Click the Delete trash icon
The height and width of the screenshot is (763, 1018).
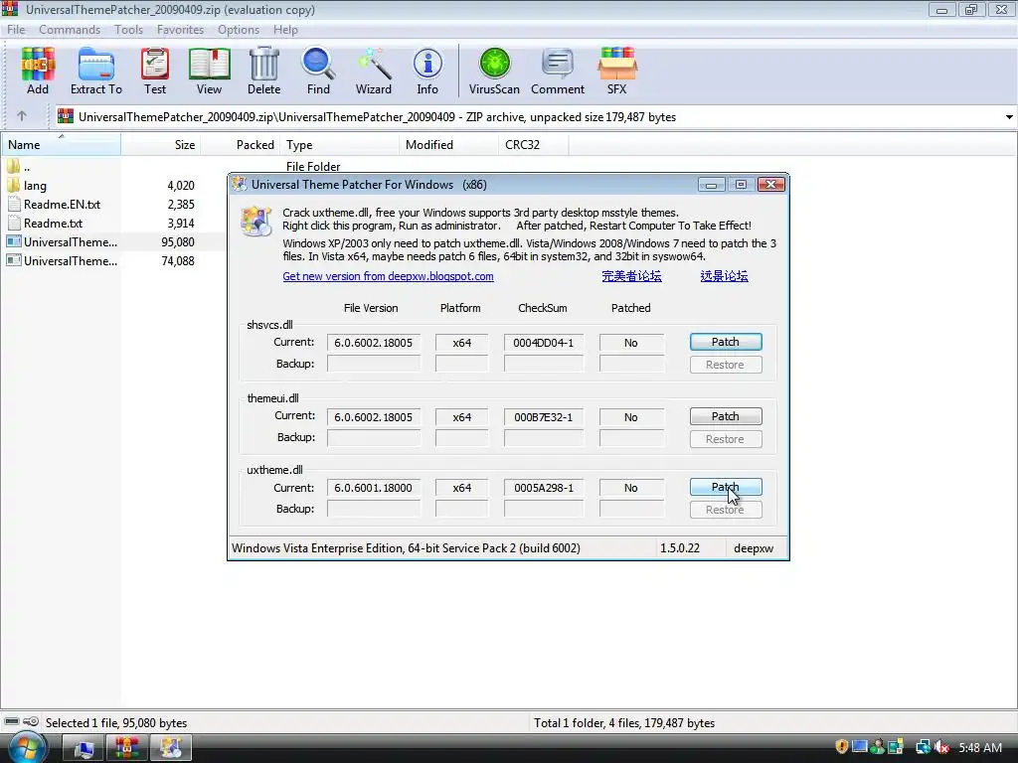pos(263,71)
